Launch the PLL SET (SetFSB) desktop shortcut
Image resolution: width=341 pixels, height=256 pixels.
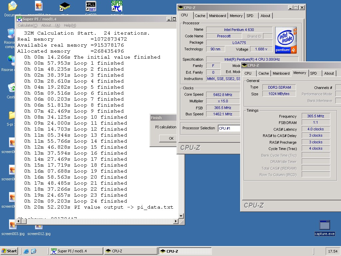91,6
